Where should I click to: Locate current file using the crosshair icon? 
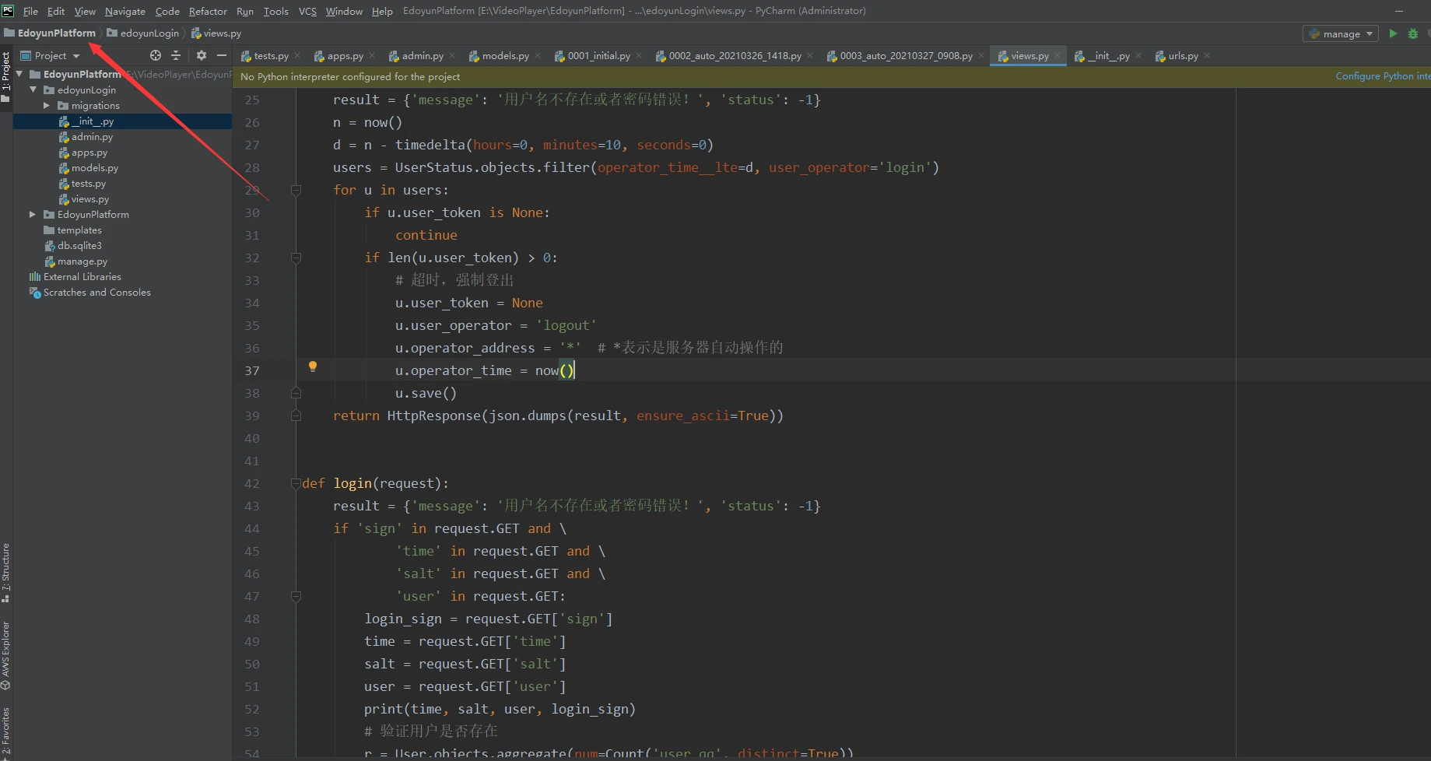click(x=156, y=55)
